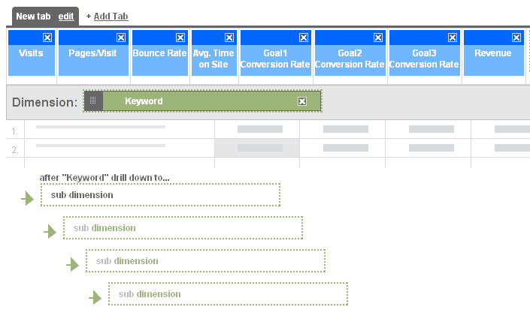Choose the third sub dimension slot
Image resolution: width=530 pixels, height=319 pixels.
204,261
